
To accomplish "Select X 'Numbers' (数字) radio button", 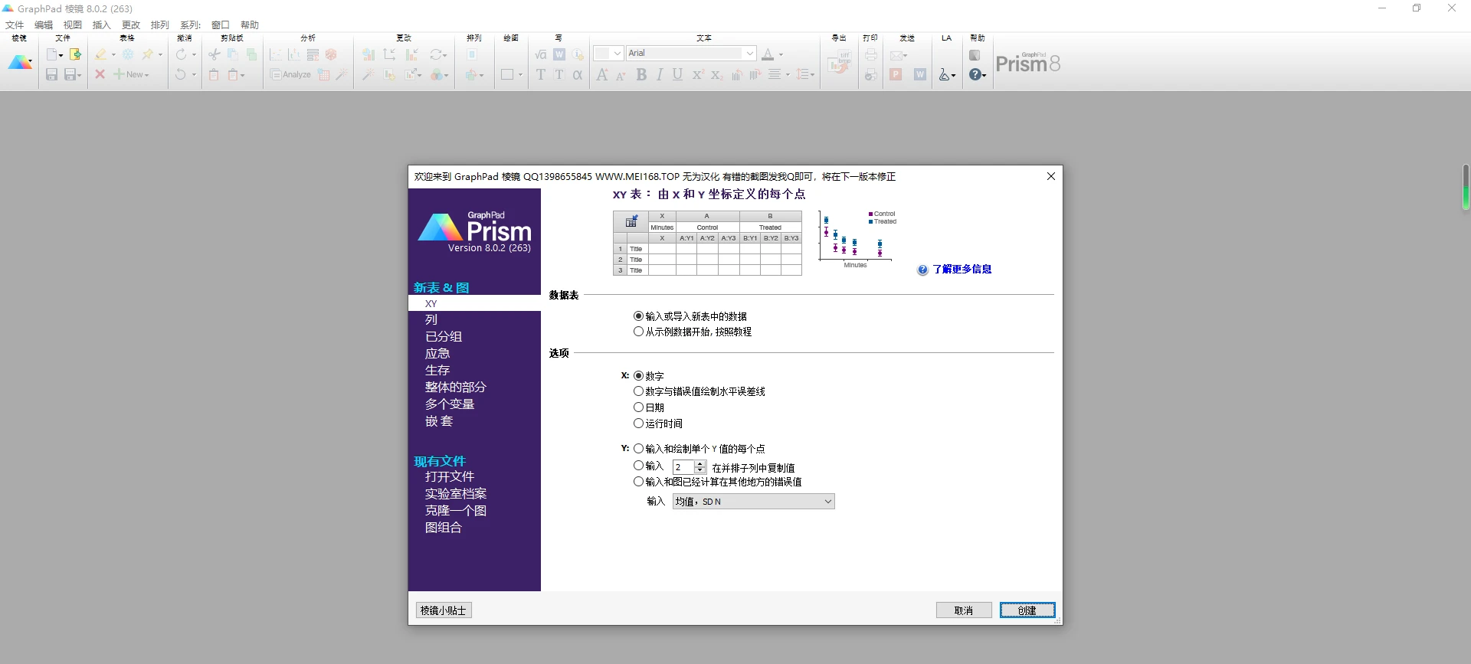I will [x=638, y=375].
